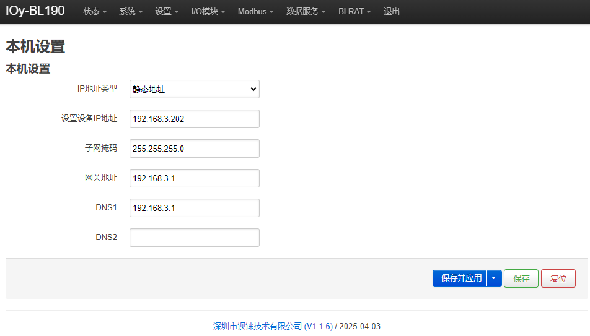Click the footer date 2025-04-03
This screenshot has width=590, height=336.
pyautogui.click(x=359, y=326)
